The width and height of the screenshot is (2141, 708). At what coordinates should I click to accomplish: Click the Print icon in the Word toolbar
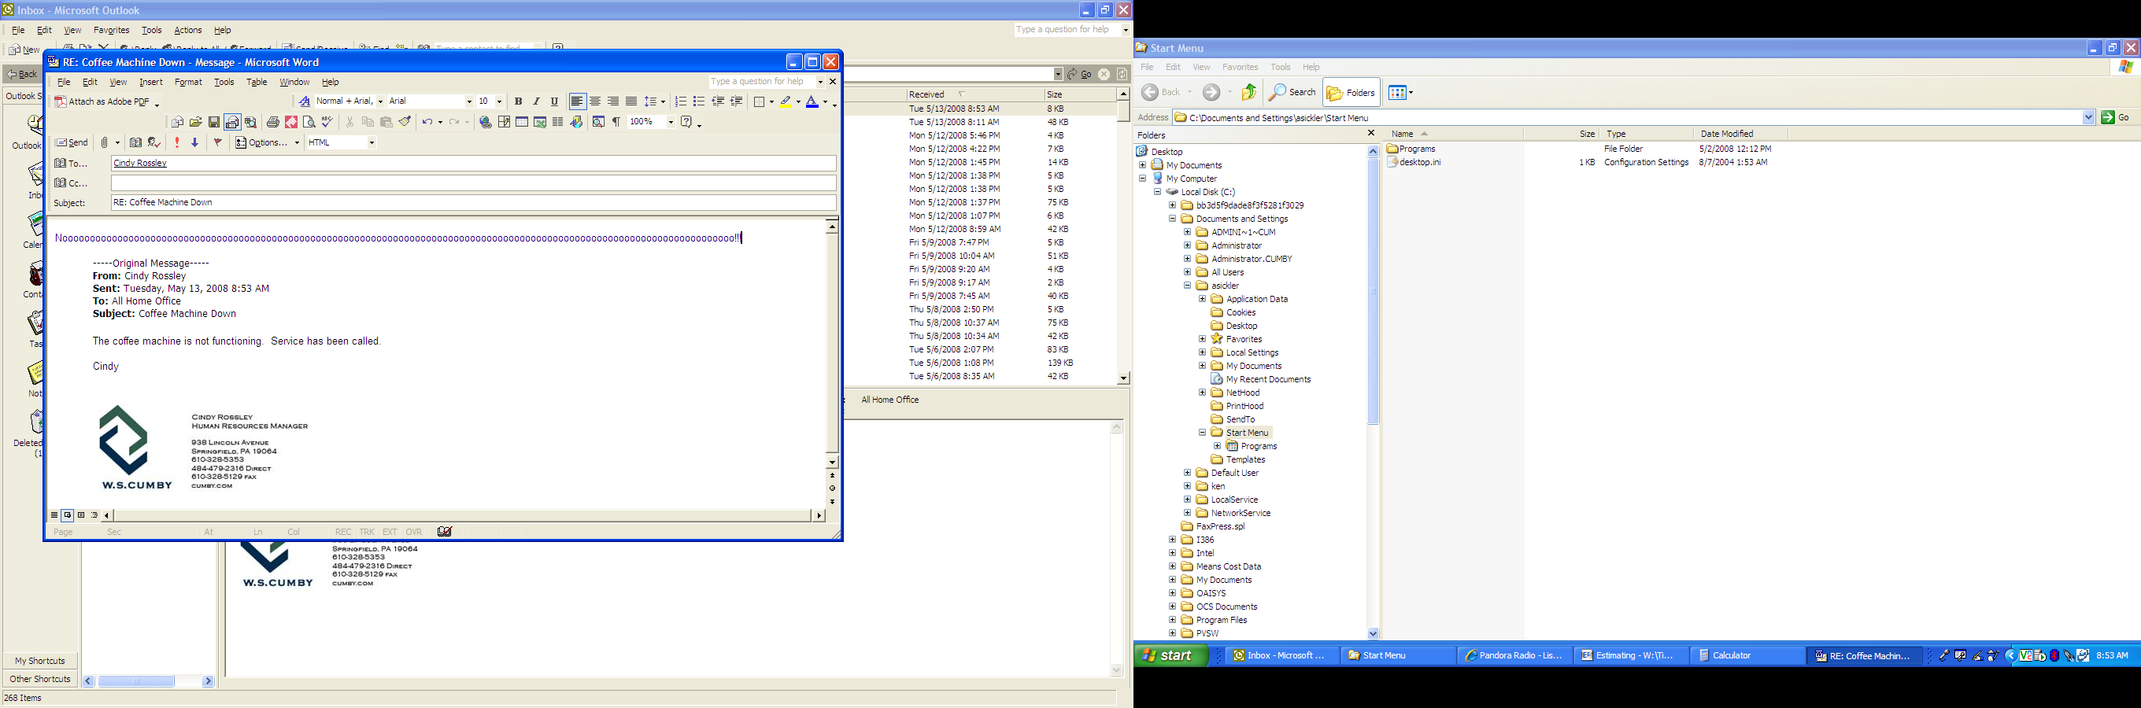(272, 122)
